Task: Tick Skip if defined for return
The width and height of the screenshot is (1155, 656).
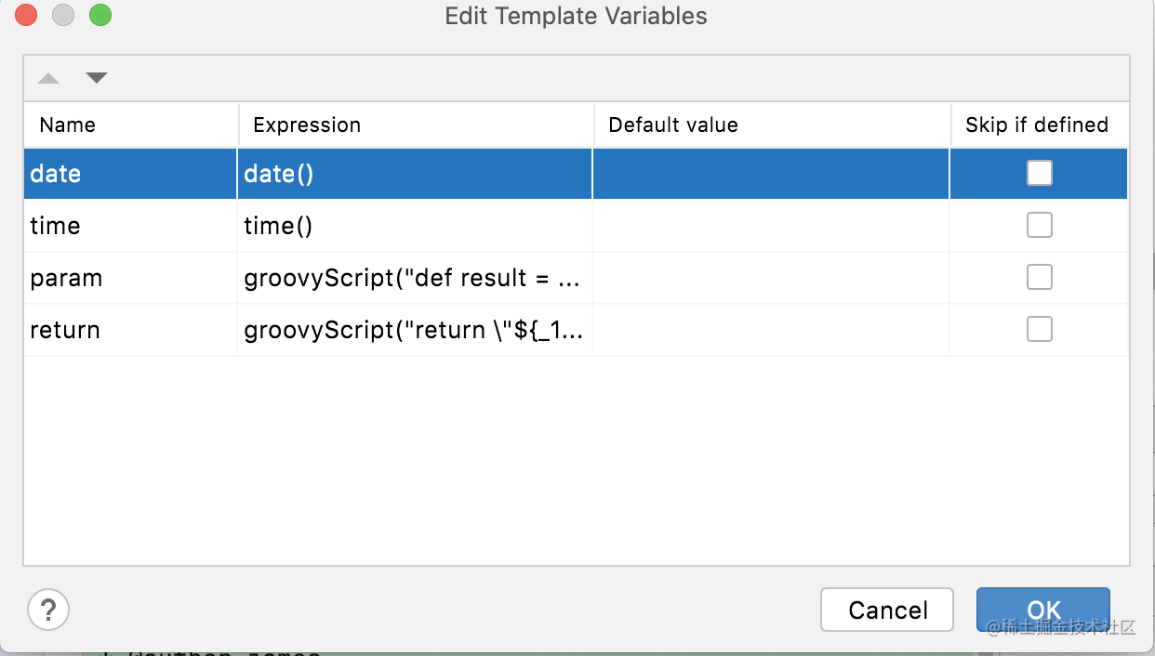Action: (x=1040, y=329)
